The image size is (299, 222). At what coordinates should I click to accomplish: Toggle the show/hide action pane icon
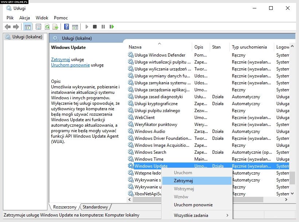point(75,27)
